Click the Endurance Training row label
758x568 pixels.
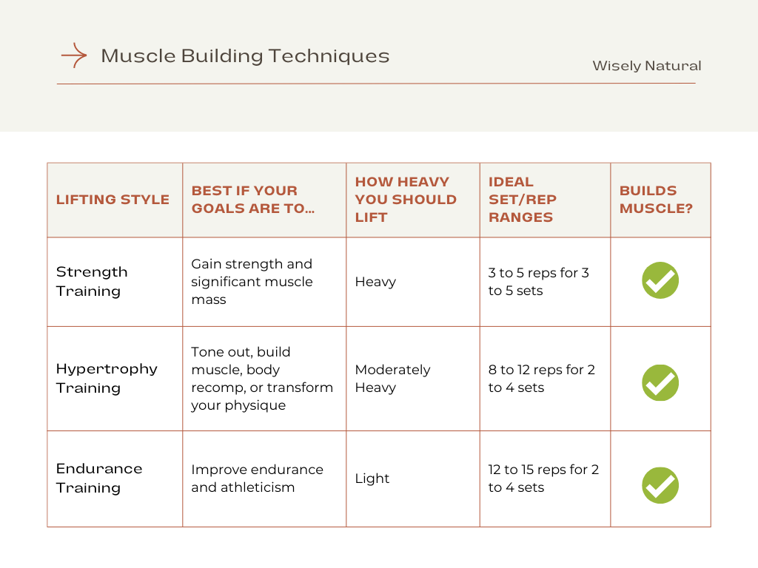coord(99,478)
